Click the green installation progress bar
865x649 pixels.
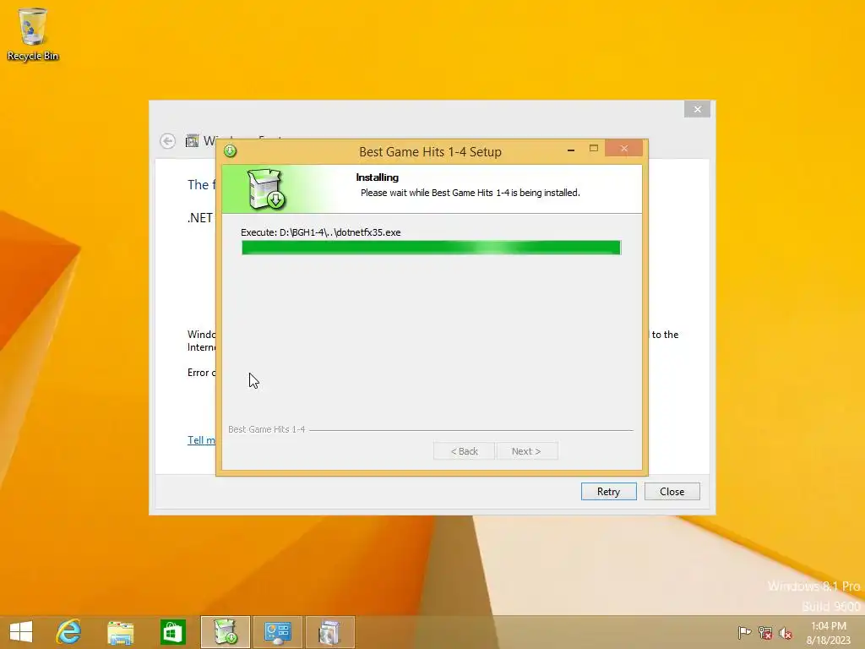[x=432, y=248]
